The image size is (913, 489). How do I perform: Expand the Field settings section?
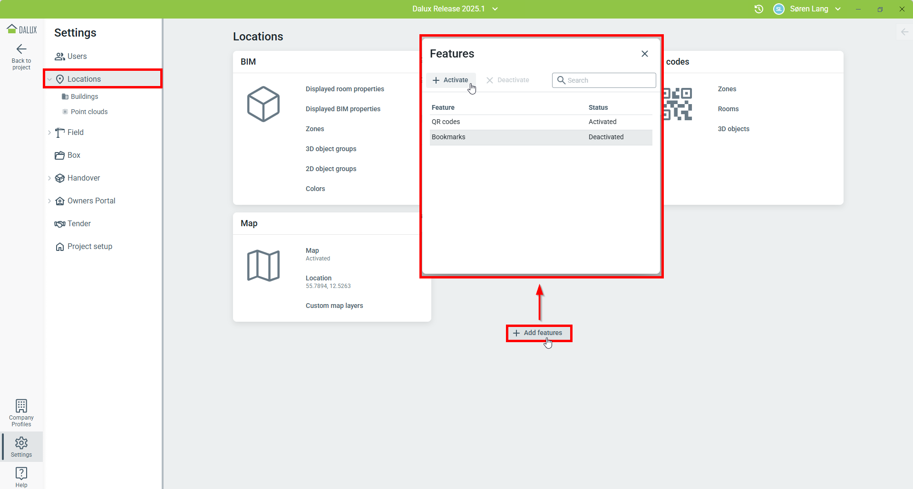coord(49,133)
